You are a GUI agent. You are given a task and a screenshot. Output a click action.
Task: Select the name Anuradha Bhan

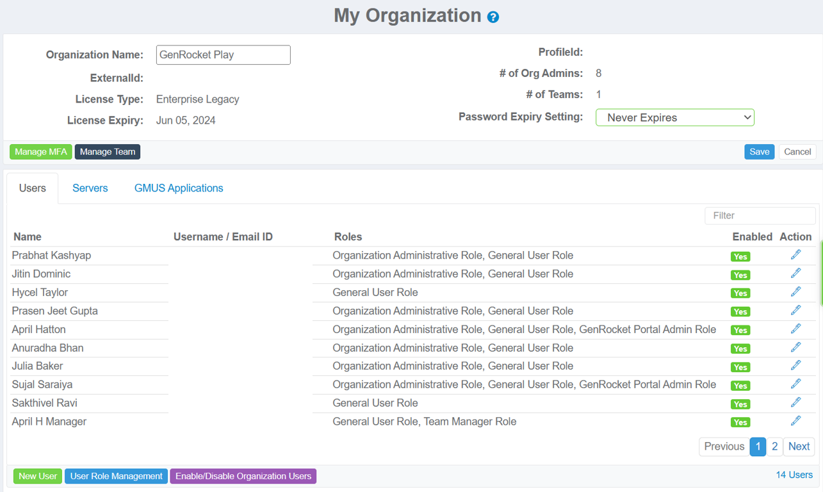(48, 348)
